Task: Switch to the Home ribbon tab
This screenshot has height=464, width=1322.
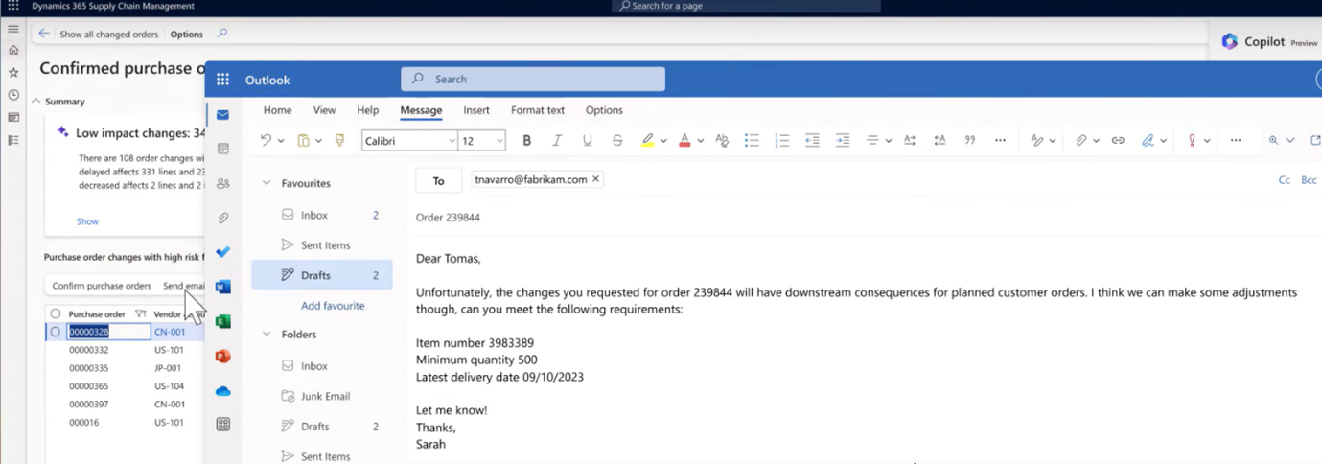Action: (x=277, y=110)
